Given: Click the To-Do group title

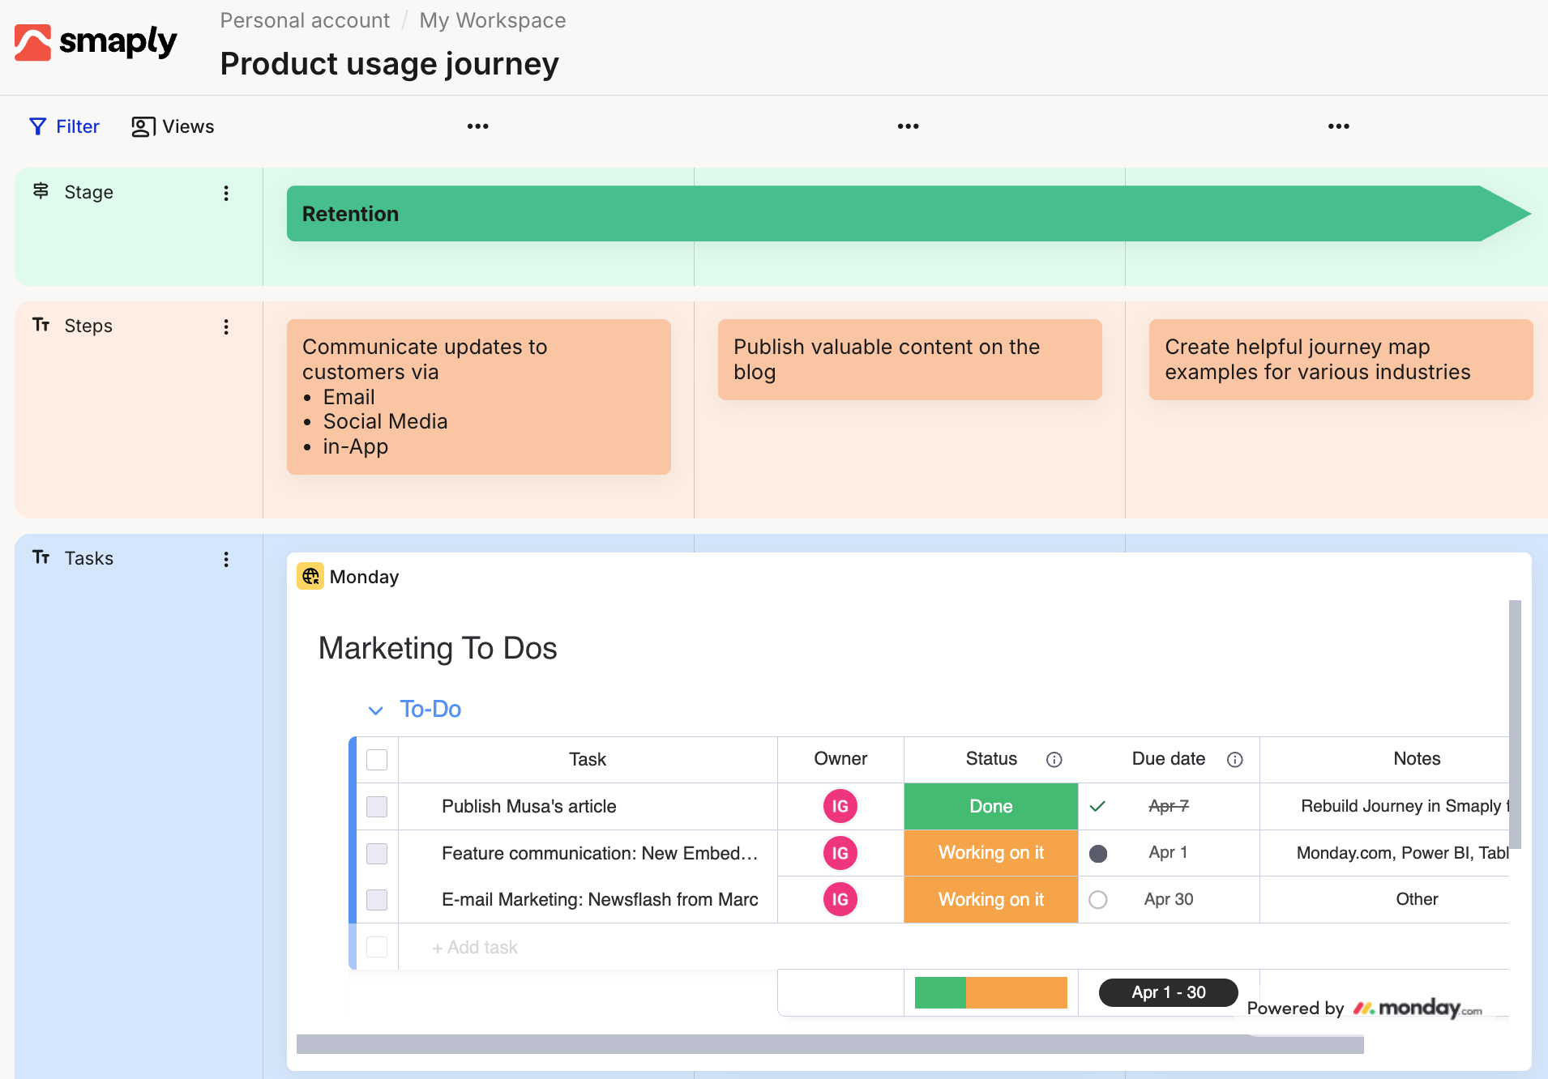Looking at the screenshot, I should (x=430, y=709).
